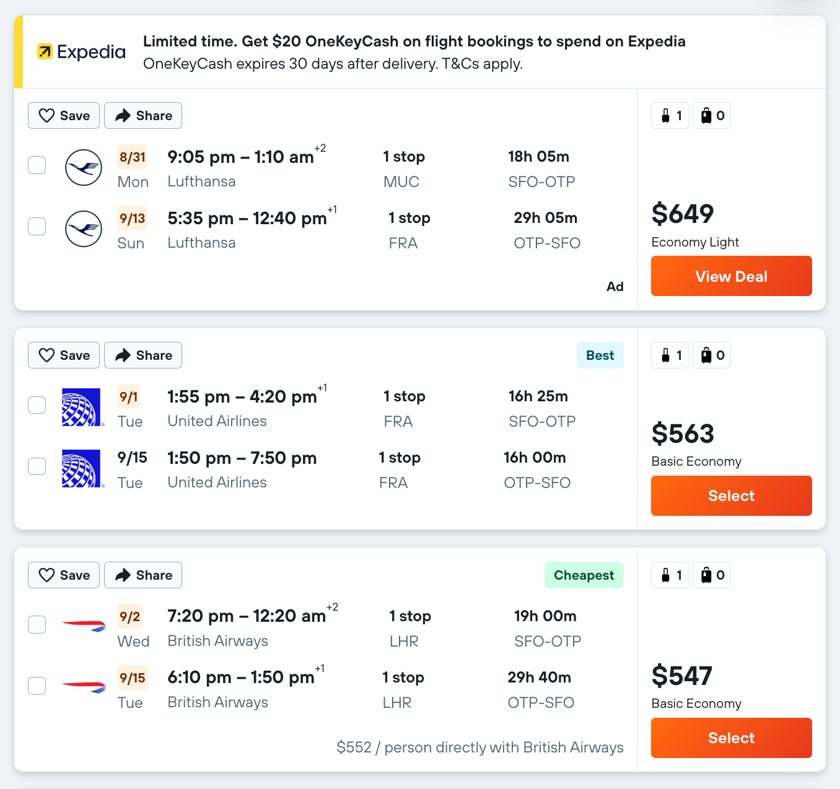840x789 pixels.
Task: Click the Lufthansa logo for the 8/31 flight
Action: [84, 167]
